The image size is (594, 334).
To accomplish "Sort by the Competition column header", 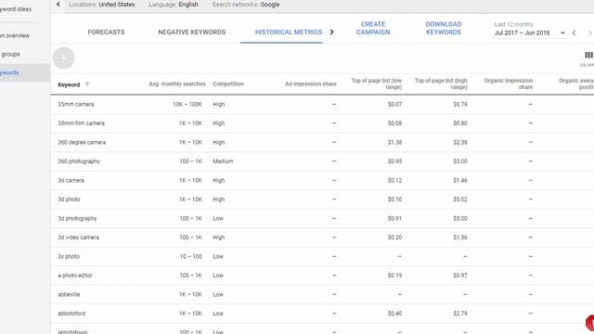I will [228, 84].
